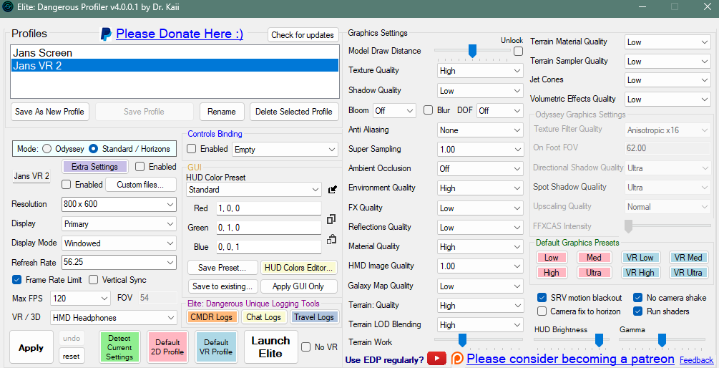The height and width of the screenshot is (368, 719).
Task: Click the Green color value field
Action: (x=269, y=228)
